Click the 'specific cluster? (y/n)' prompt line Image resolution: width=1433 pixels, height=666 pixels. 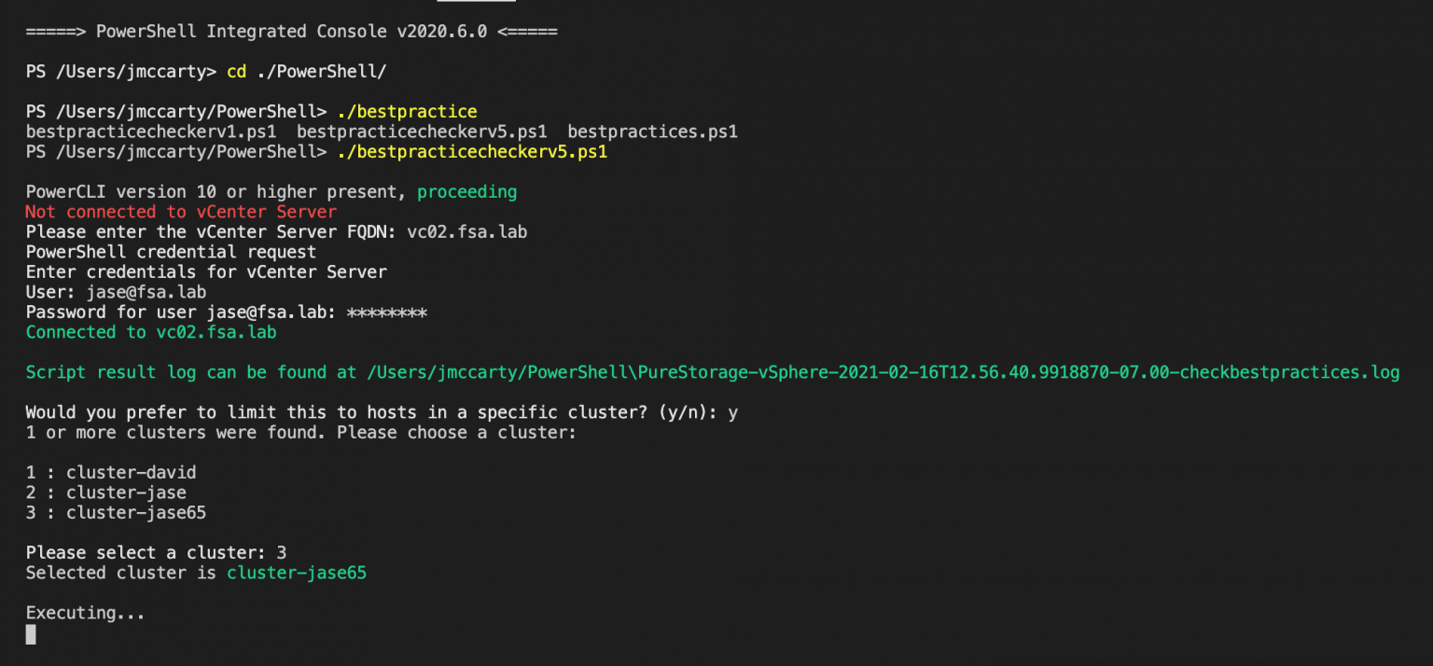click(x=382, y=412)
